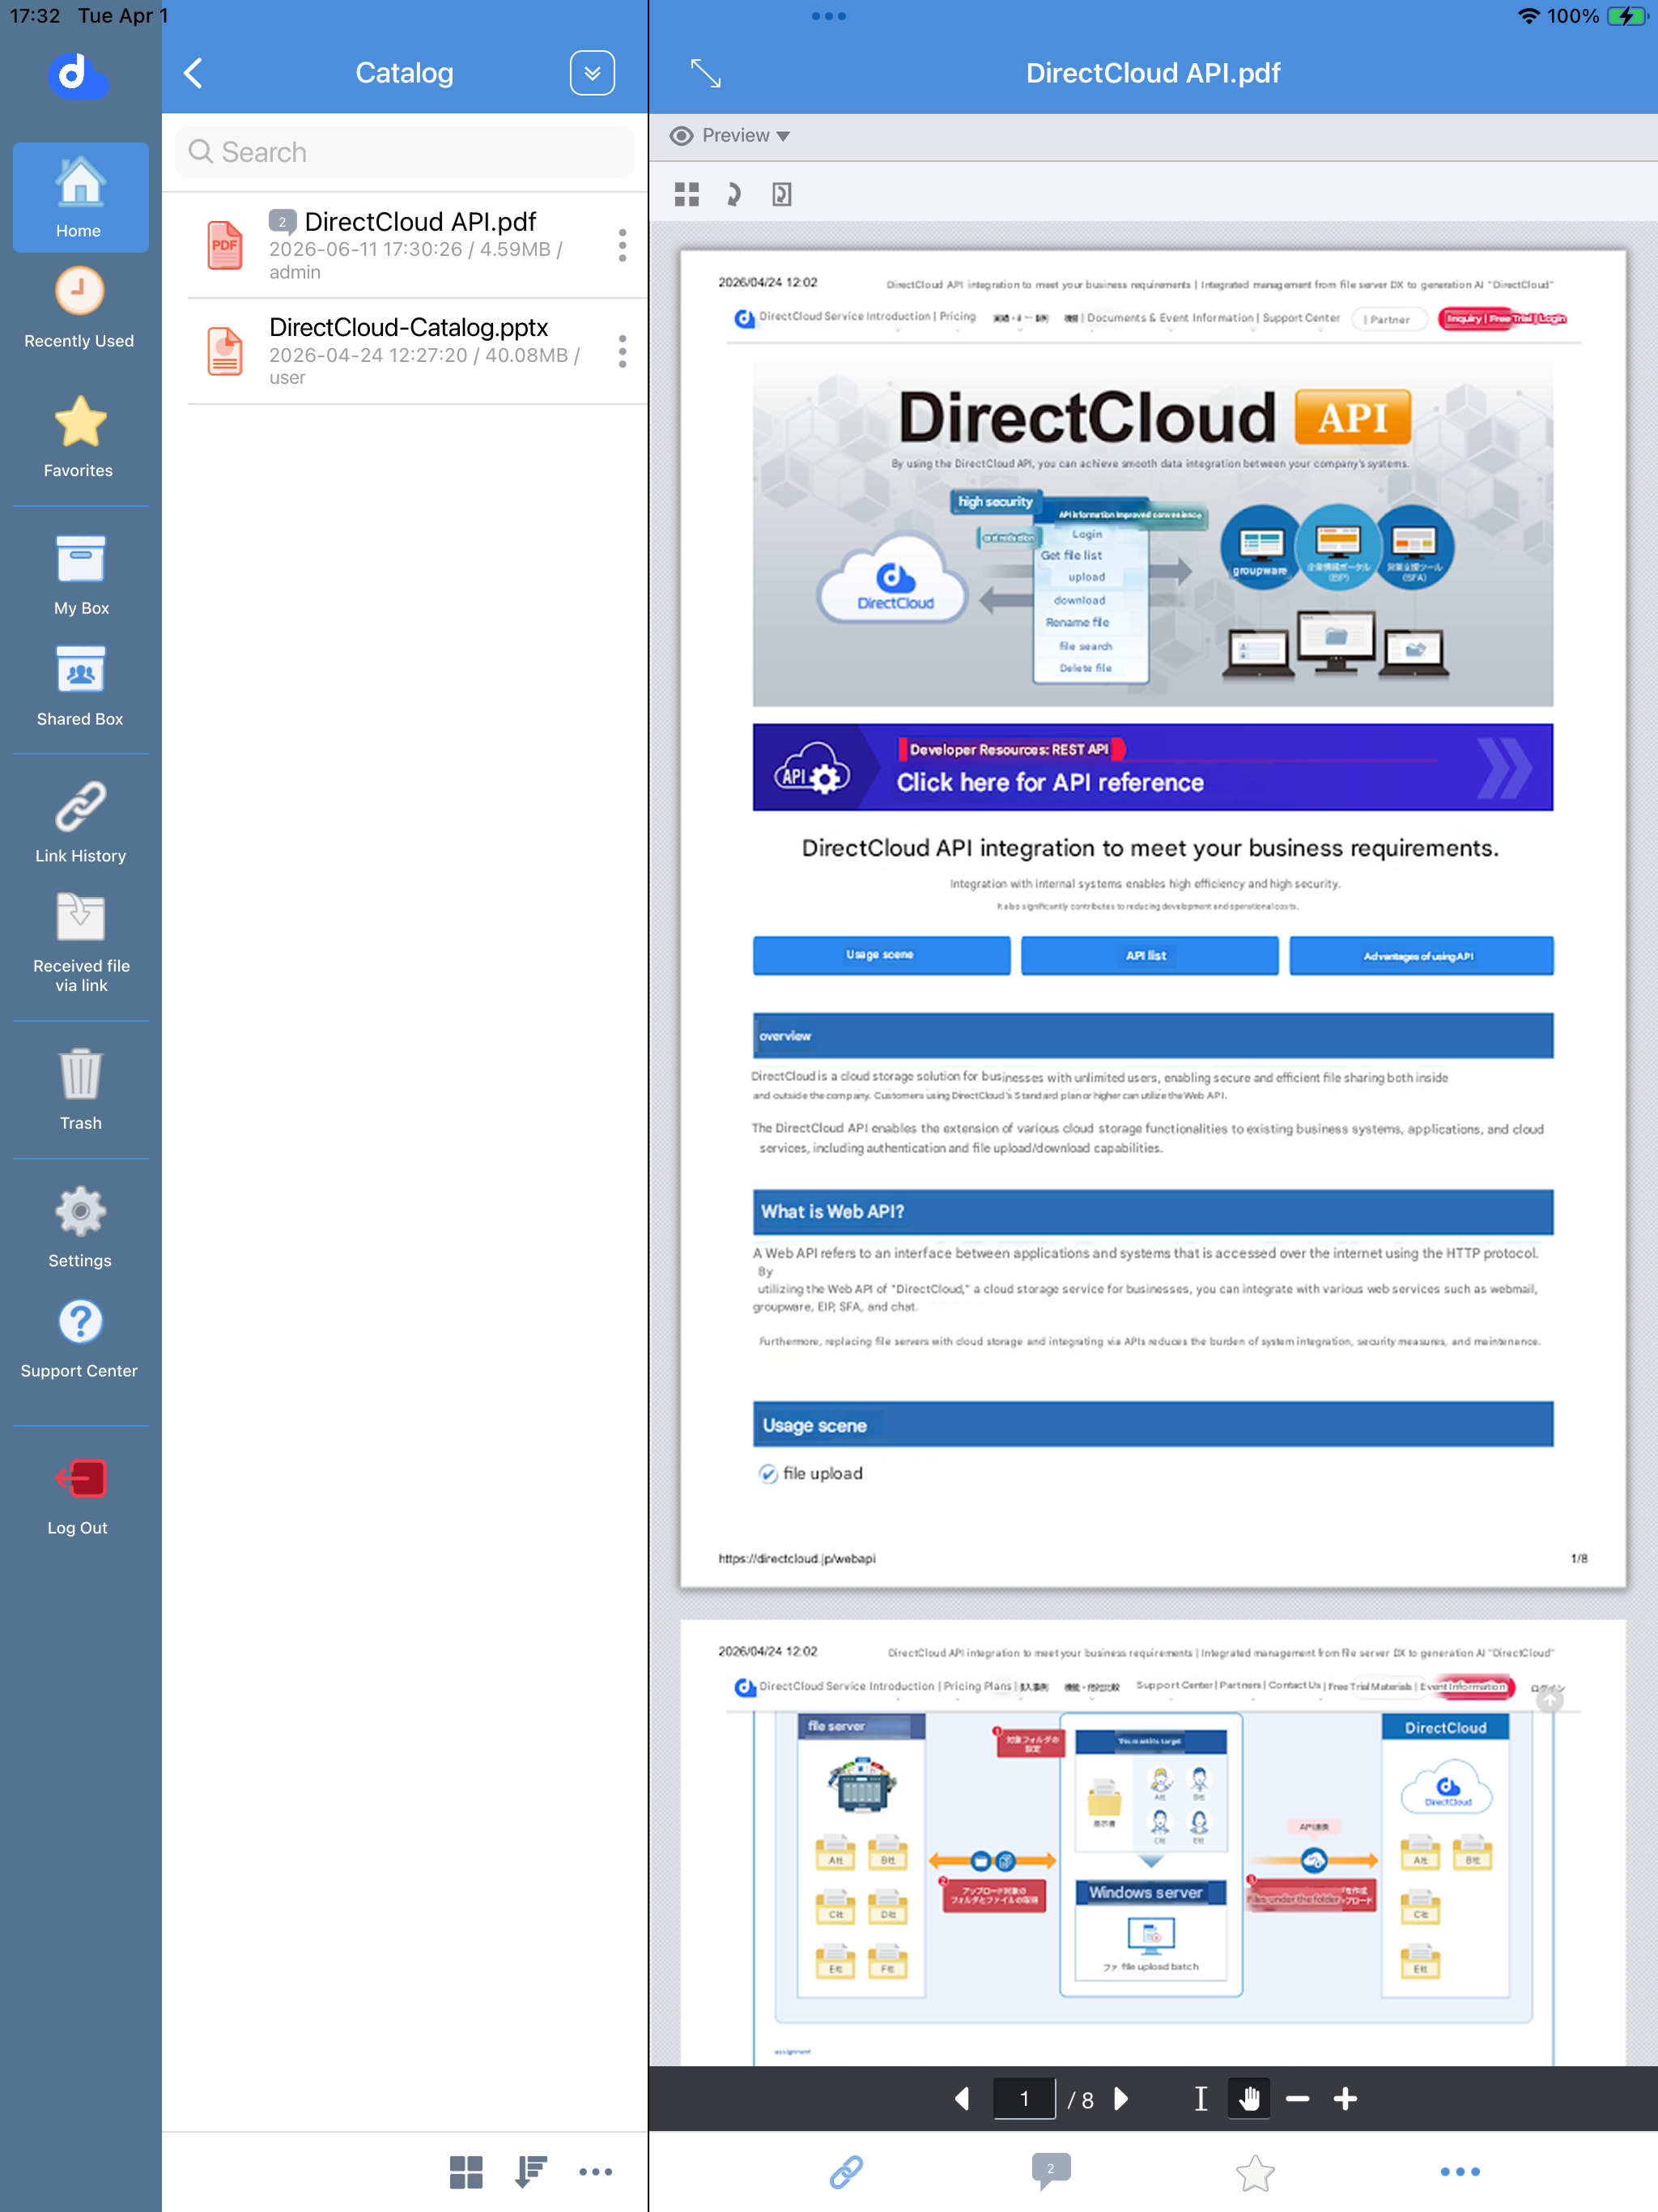Tap the star icon to favorite the PDF
This screenshot has height=2212, width=1658.
(1255, 2172)
